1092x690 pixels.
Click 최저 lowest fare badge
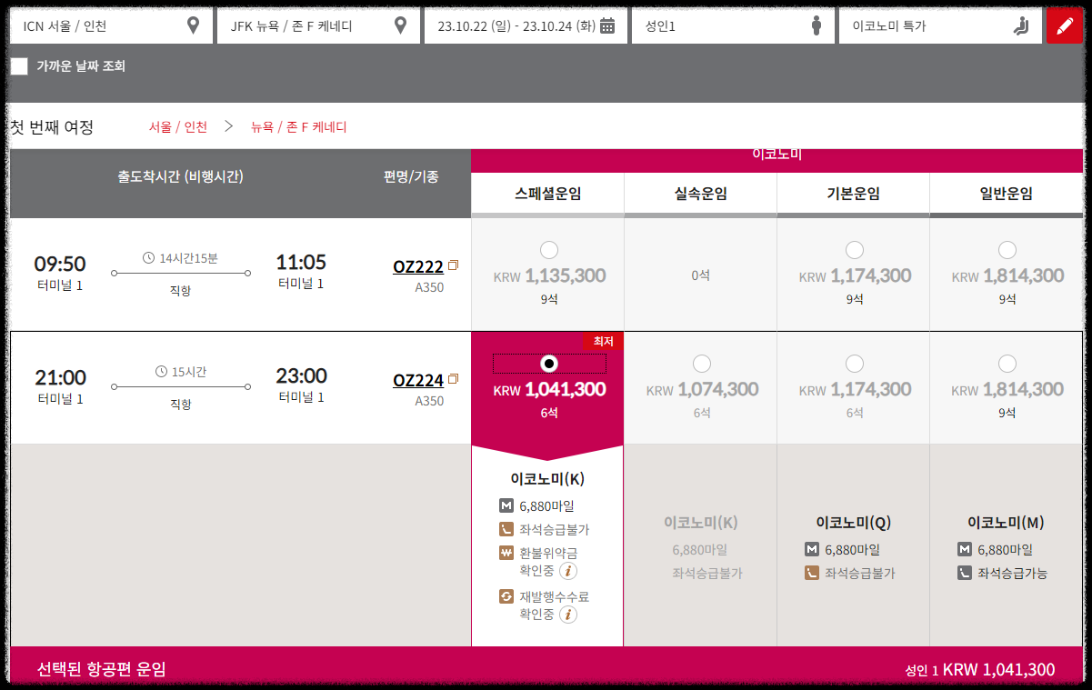point(604,341)
